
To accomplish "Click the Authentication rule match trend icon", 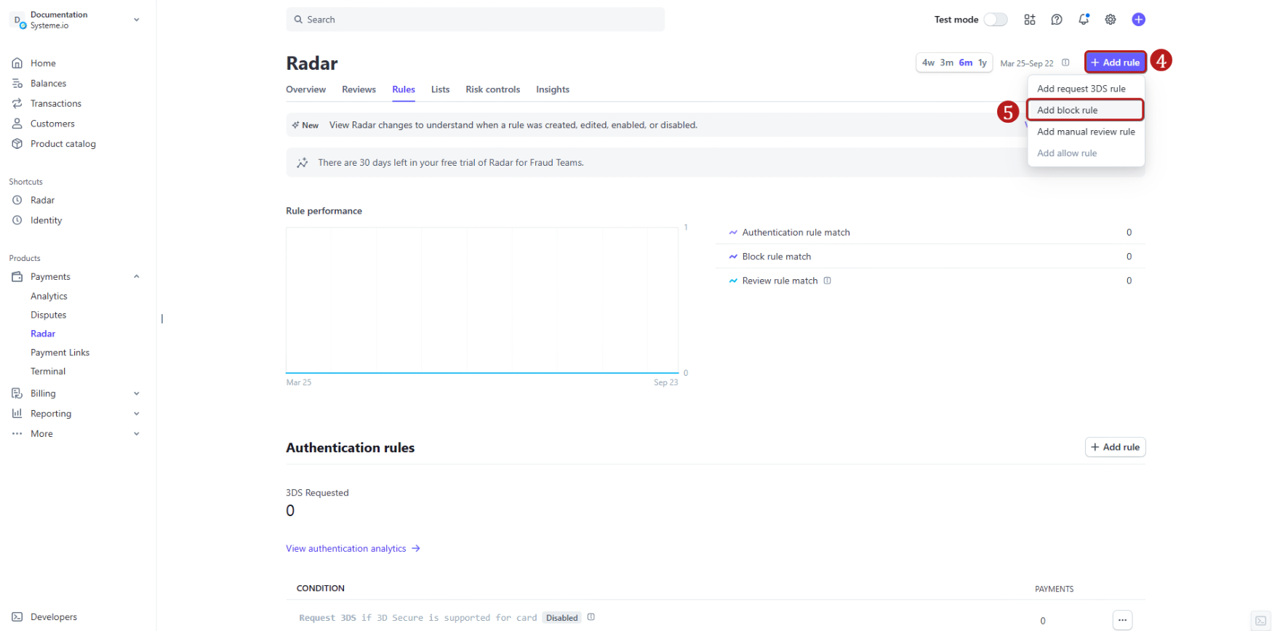I will 733,233.
